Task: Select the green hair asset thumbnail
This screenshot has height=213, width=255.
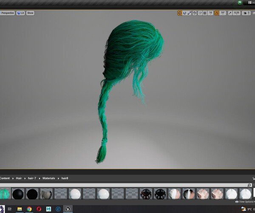Action: click(5, 194)
